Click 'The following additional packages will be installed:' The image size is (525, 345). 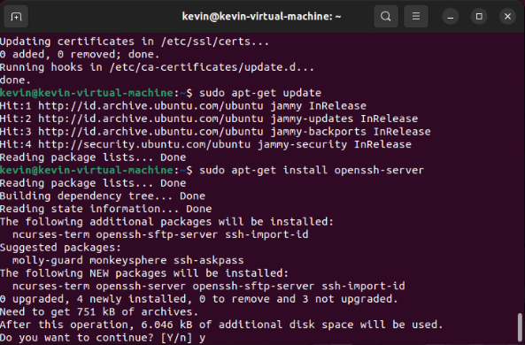coord(166,221)
